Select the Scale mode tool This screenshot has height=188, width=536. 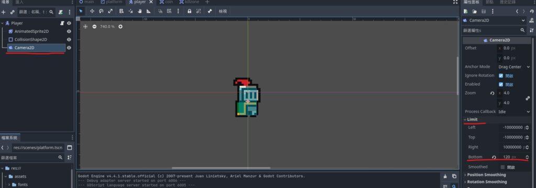110,11
